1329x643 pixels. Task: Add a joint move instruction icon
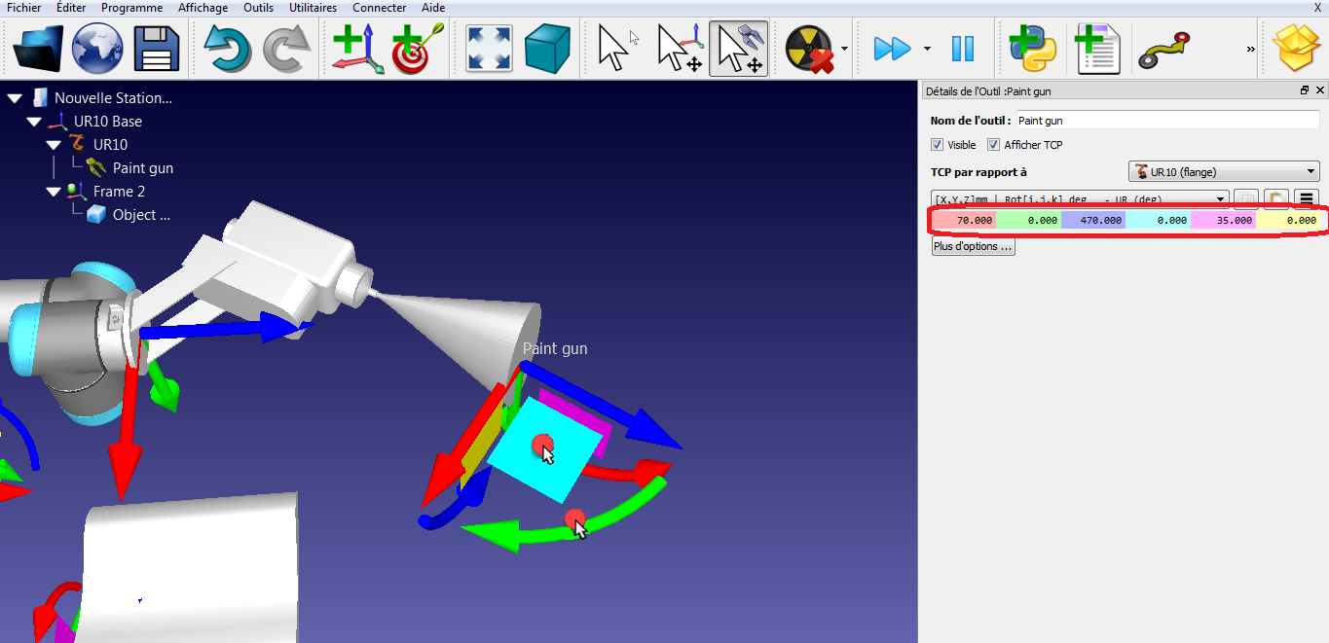1164,51
